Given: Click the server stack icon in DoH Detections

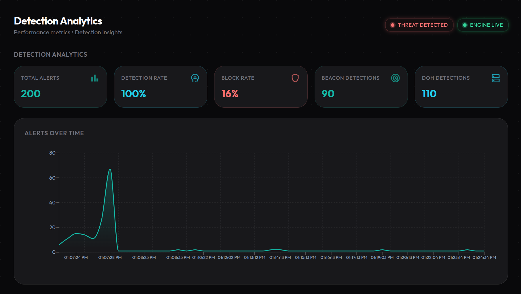Looking at the screenshot, I should point(495,78).
